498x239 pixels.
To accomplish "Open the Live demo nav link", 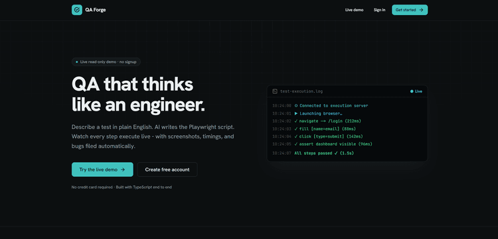I will pos(354,10).
